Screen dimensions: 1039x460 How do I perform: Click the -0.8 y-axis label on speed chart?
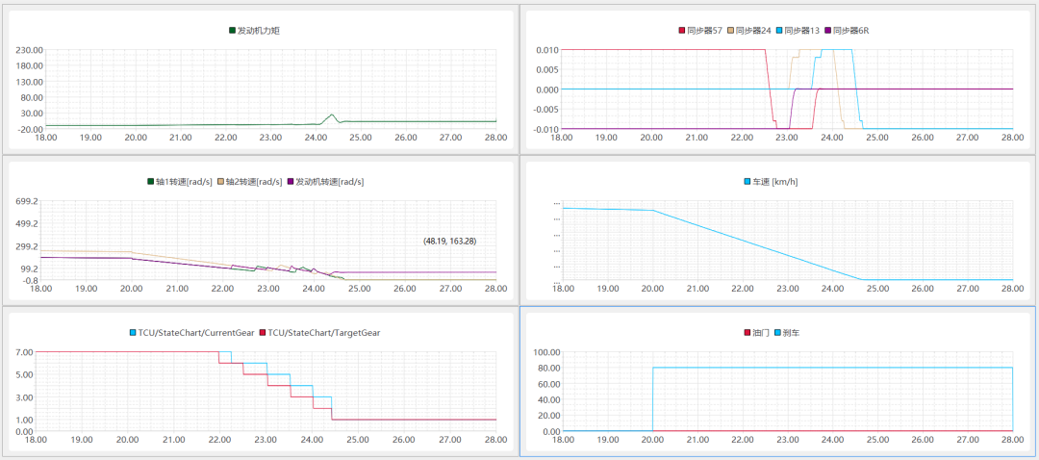(29, 280)
